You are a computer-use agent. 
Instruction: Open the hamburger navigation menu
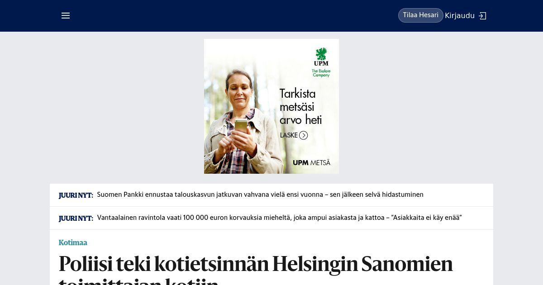point(66,15)
